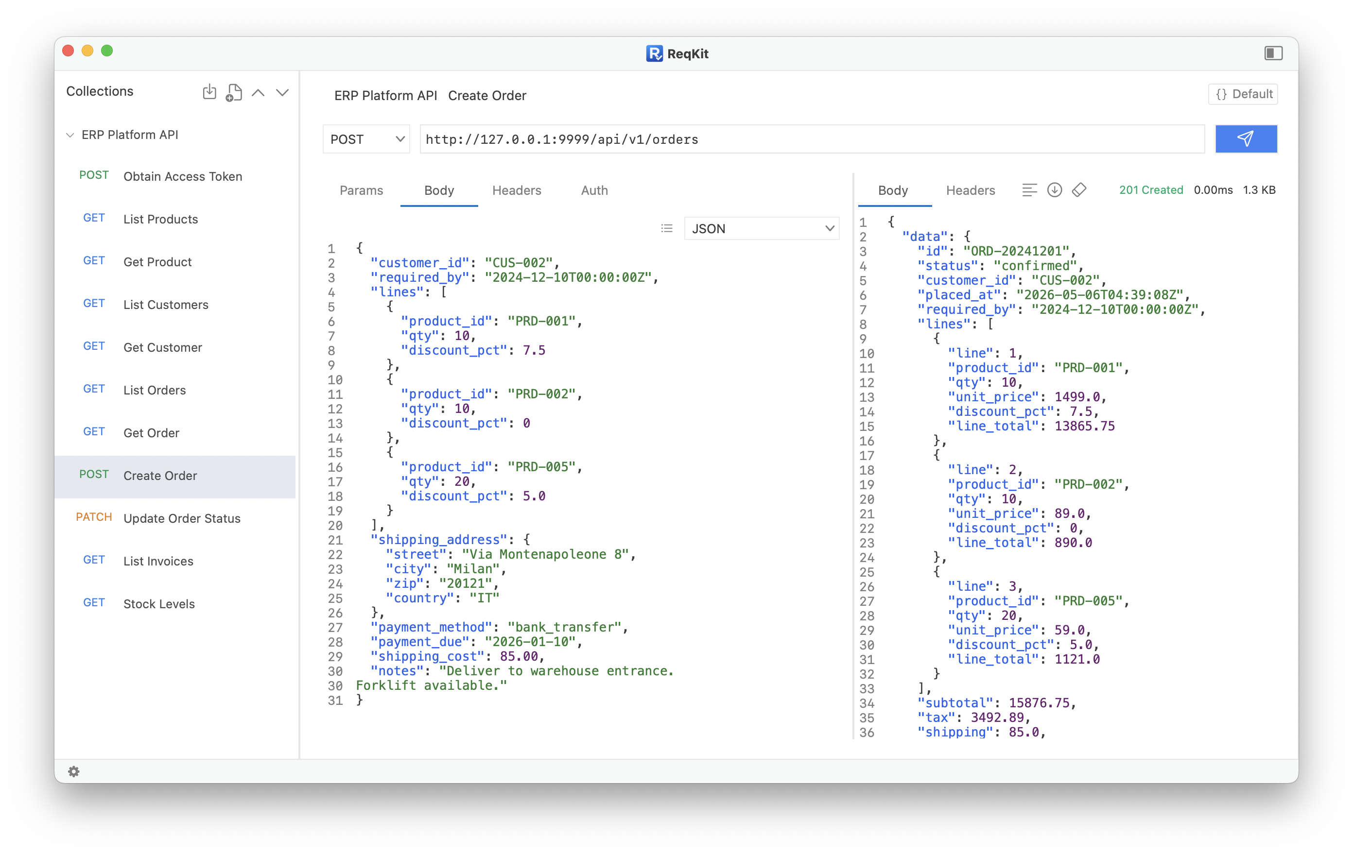This screenshot has height=855, width=1353.
Task: Select the response Body tab
Action: (893, 190)
